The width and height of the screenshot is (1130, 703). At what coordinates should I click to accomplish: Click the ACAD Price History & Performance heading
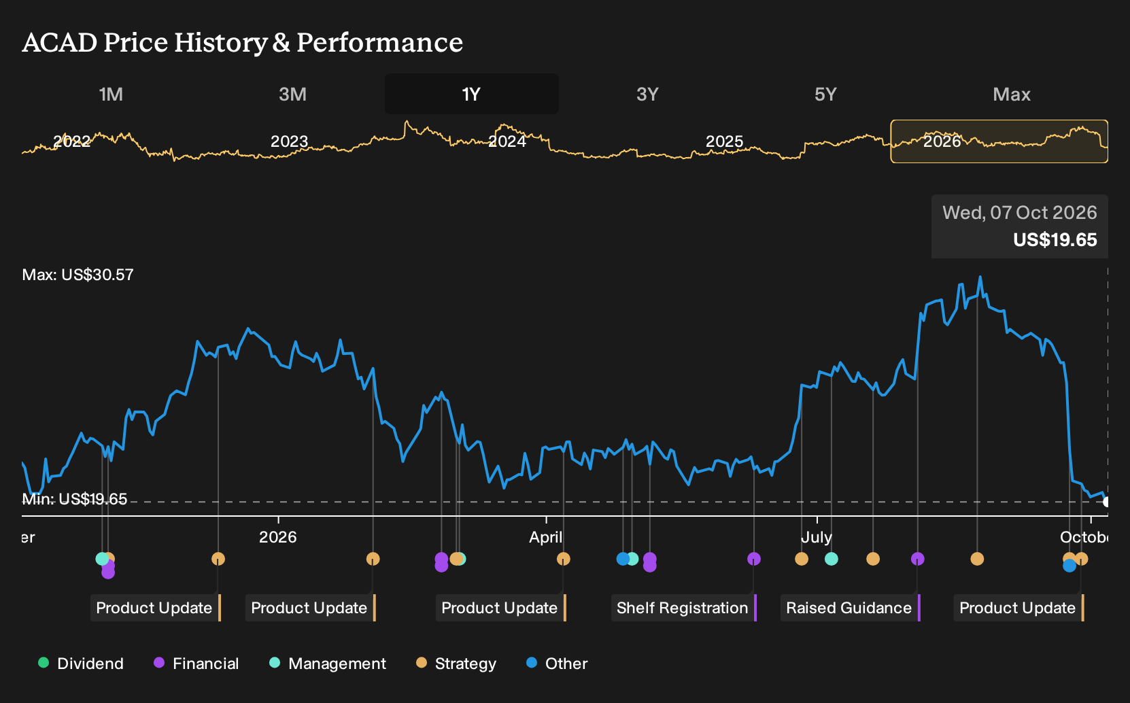[243, 42]
